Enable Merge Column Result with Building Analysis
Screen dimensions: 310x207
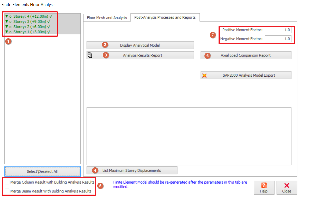pos(7,182)
